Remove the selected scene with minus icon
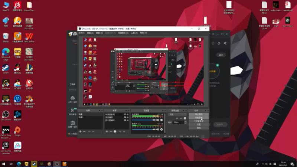The image size is (297, 167). point(84,131)
